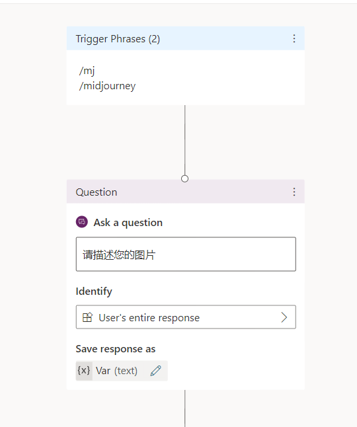This screenshot has width=357, height=427.
Task: Expand the Identify chevron arrow
Action: click(284, 317)
